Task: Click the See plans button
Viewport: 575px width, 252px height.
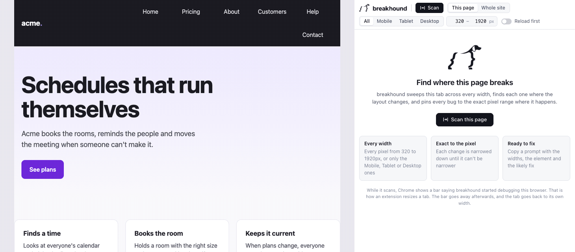Action: (x=43, y=169)
